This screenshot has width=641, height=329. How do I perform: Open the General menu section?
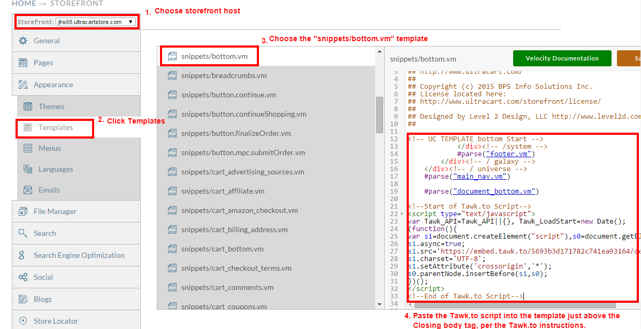(x=76, y=41)
